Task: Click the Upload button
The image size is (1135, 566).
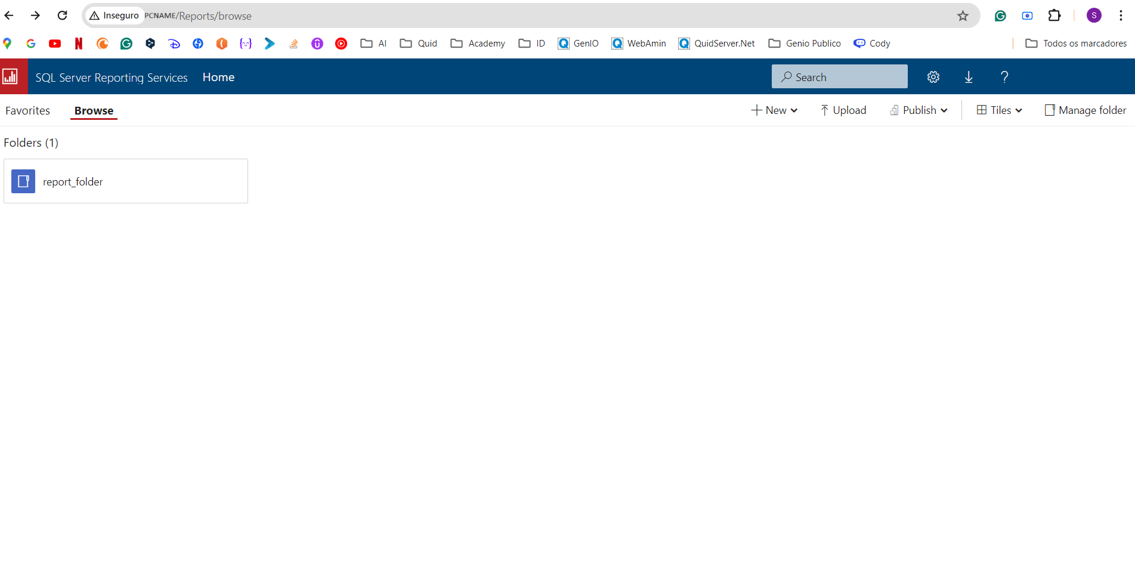Action: click(843, 110)
